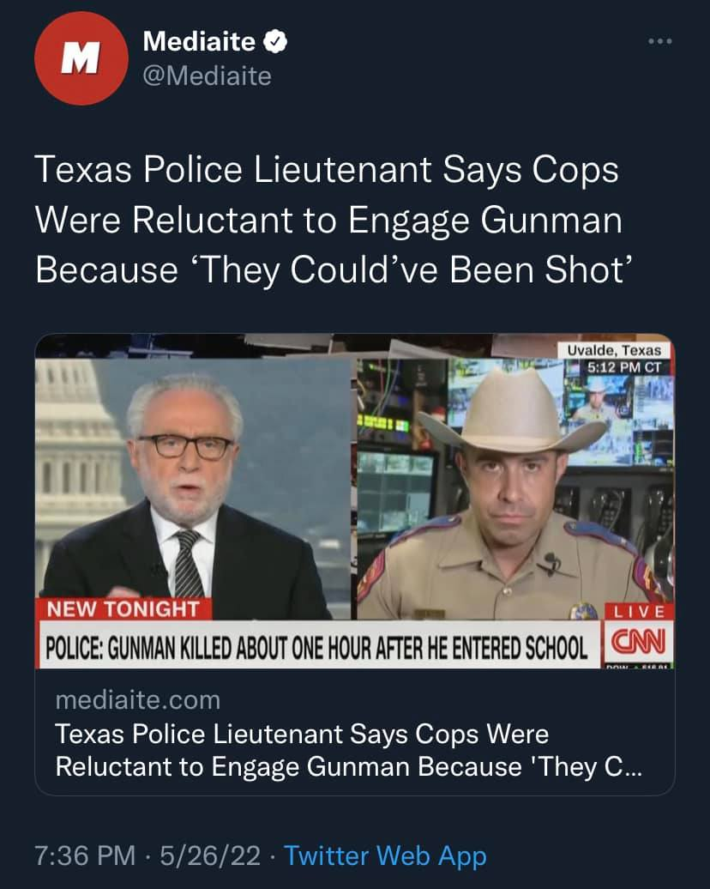Open the Mediaite display name profile link
Image resolution: width=710 pixels, height=889 pixels.
pos(199,41)
